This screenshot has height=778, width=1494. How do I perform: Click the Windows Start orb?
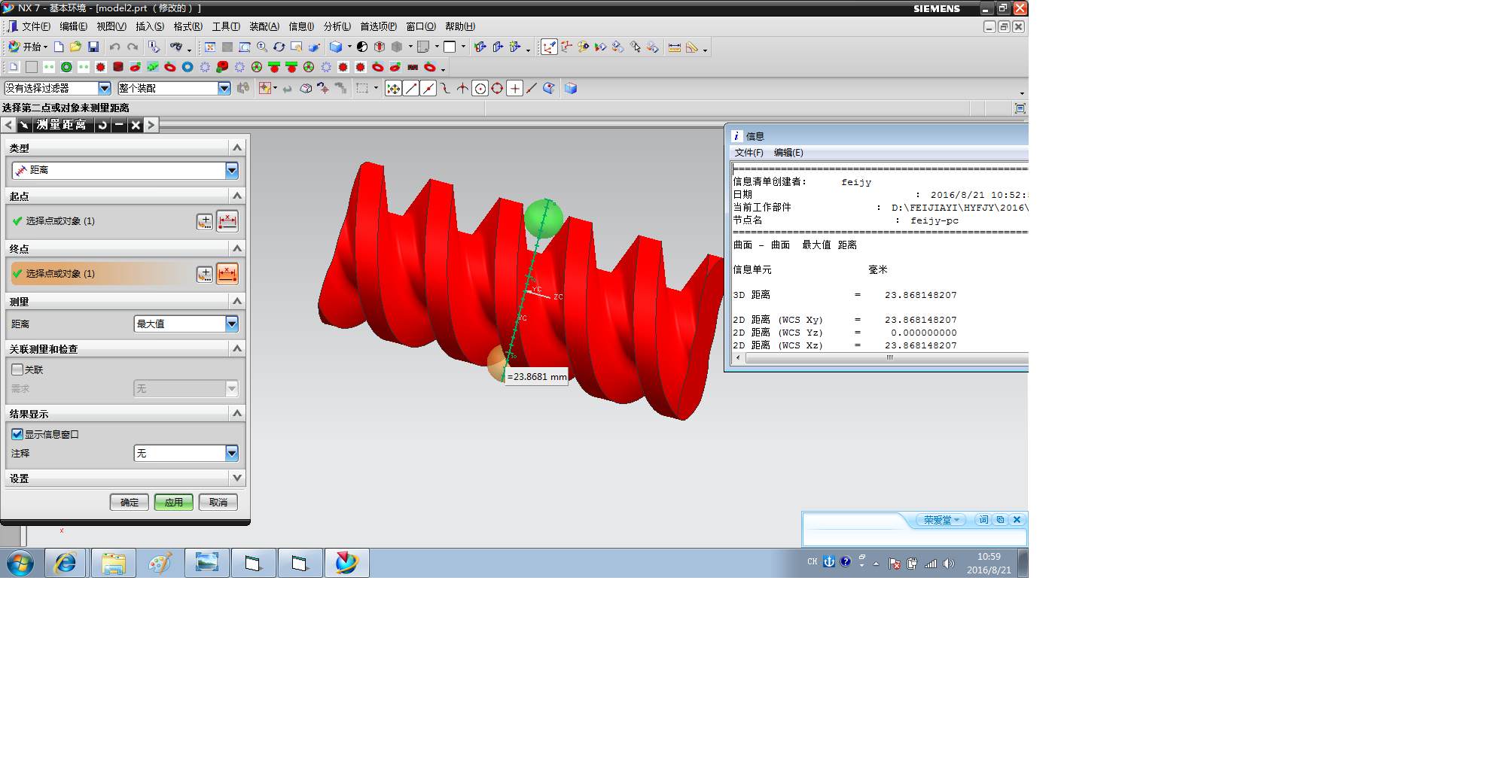click(20, 563)
